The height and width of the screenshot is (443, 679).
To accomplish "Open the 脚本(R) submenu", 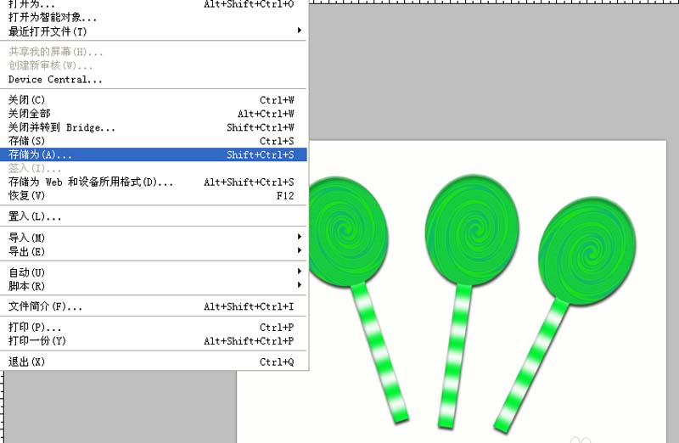I will pyautogui.click(x=154, y=286).
